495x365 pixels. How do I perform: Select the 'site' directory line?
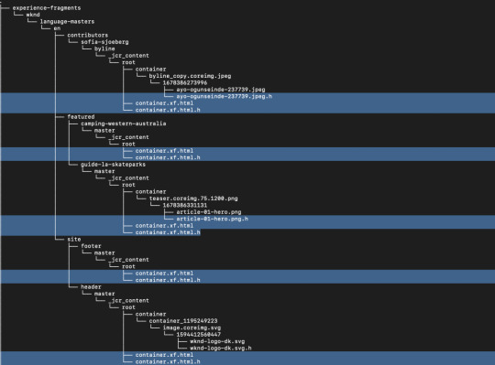click(74, 240)
